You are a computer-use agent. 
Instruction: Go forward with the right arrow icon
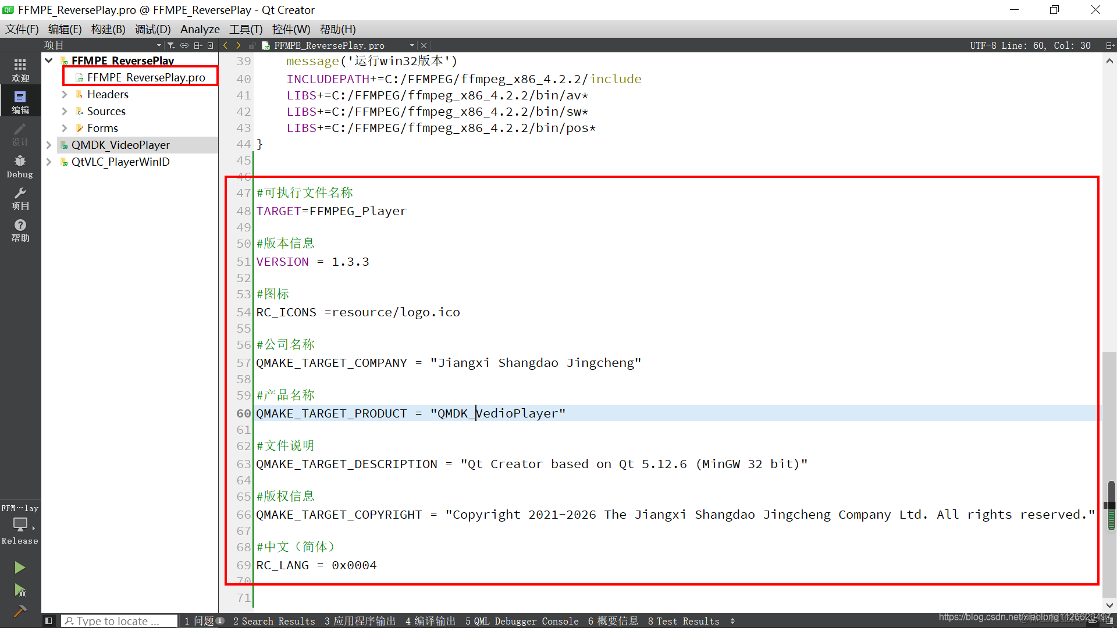pos(239,45)
